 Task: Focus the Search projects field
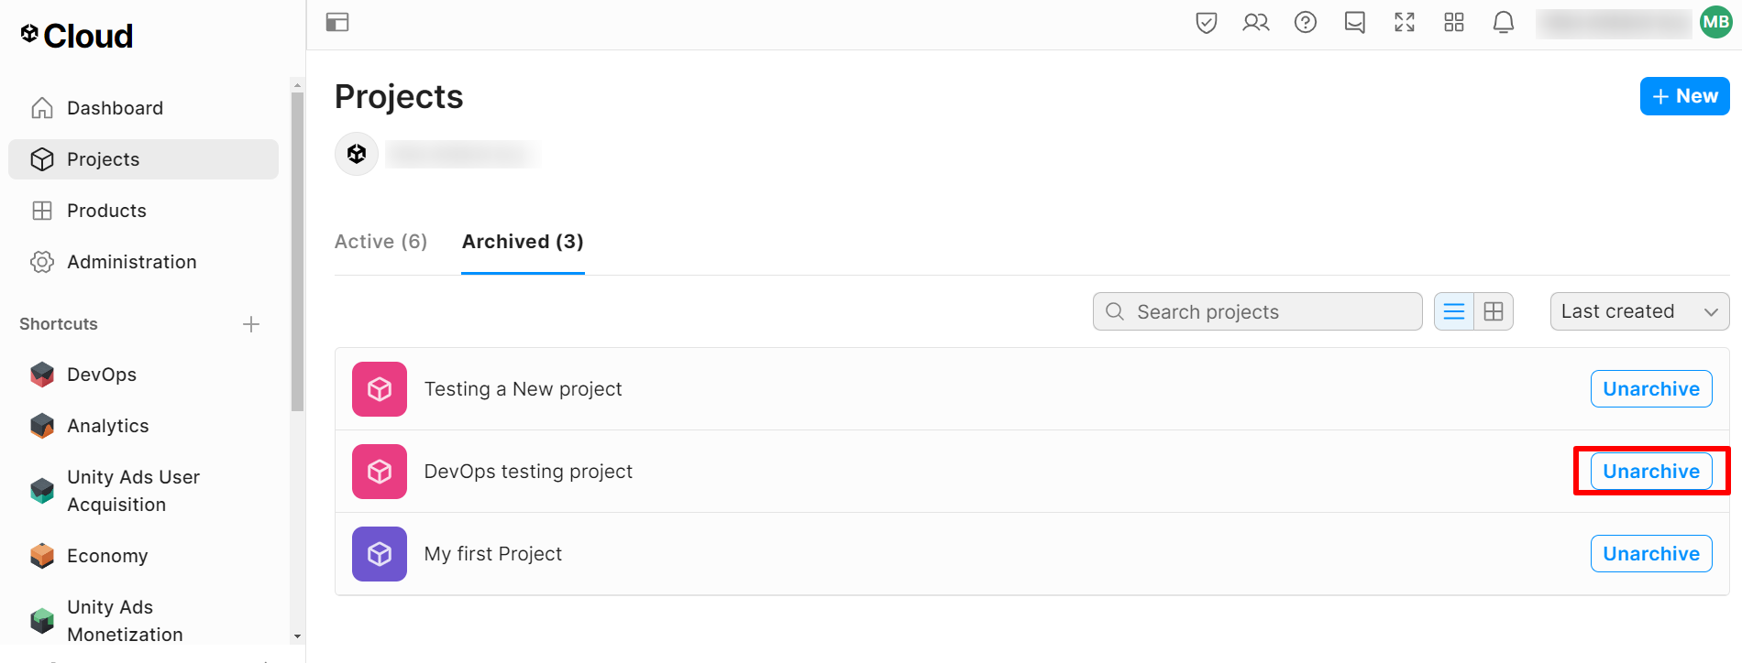point(1265,312)
